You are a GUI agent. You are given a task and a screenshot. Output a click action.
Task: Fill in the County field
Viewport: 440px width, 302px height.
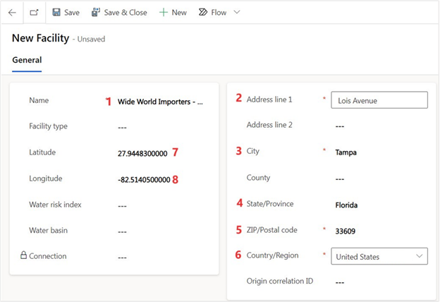[340, 179]
